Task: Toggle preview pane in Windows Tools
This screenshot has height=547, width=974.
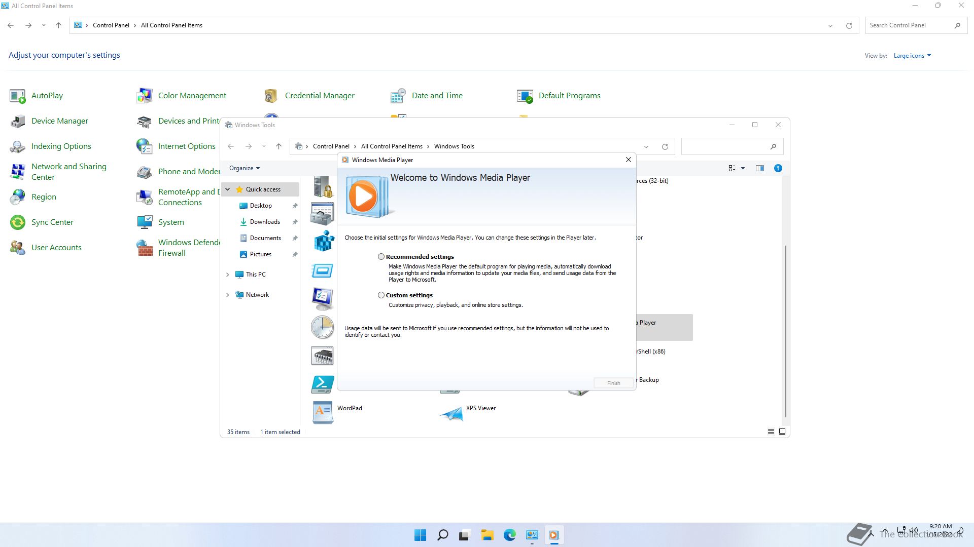Action: (x=759, y=168)
